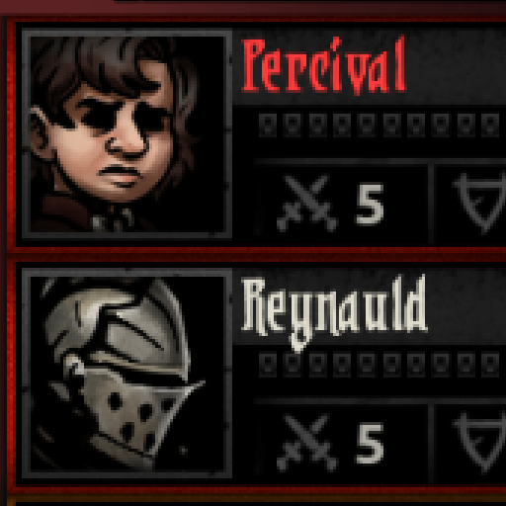Click last visible stress pip in Reynauld's row
This screenshot has height=506, width=506.
(490, 365)
